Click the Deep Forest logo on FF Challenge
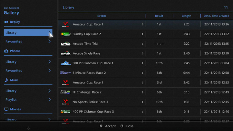This screenshot has height=131, width=233. click(x=65, y=92)
